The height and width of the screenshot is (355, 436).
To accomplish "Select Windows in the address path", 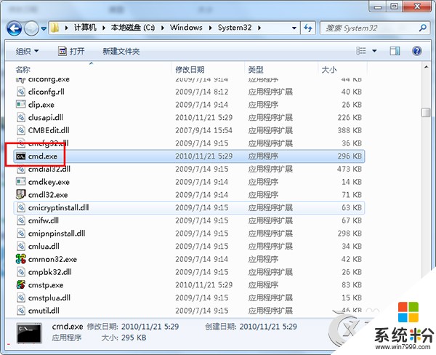I will coord(186,28).
